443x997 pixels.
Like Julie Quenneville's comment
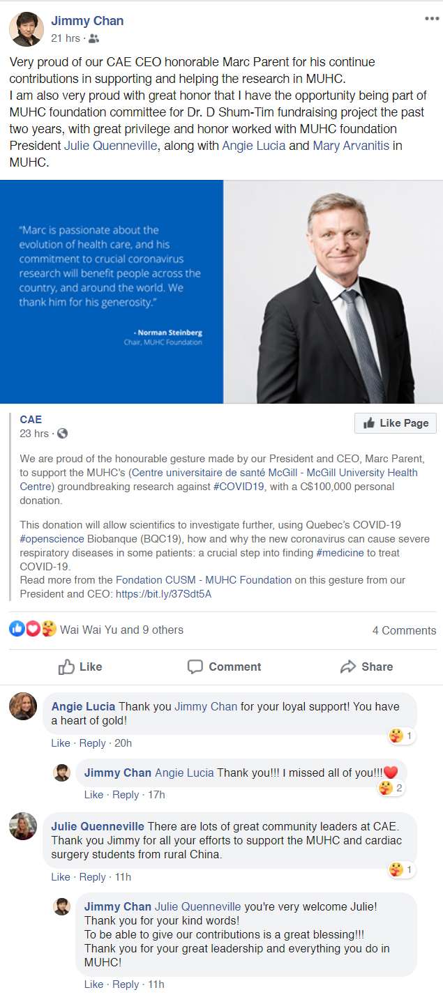[x=61, y=877]
